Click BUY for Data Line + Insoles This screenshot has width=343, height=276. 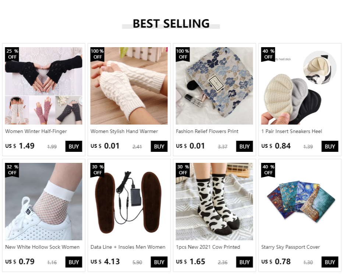coord(159,262)
